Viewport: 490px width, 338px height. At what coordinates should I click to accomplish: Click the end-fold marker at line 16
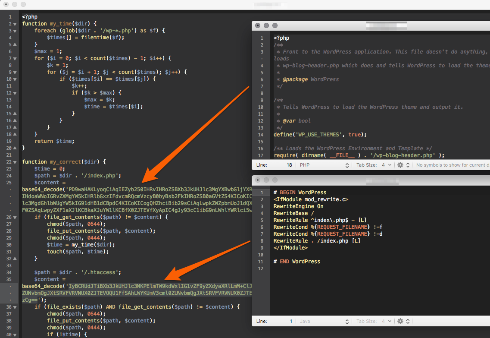click(15, 120)
